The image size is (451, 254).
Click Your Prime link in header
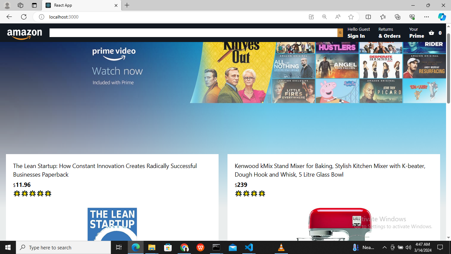click(x=417, y=33)
